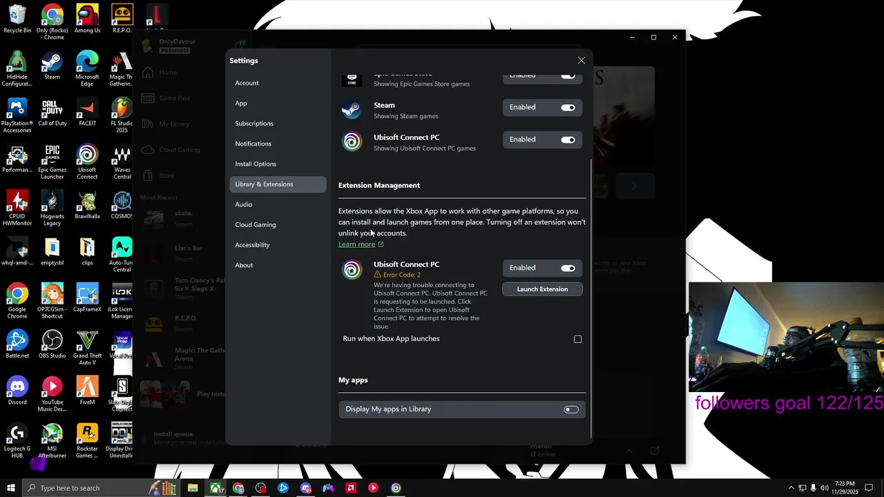The image size is (884, 497).
Task: Click the Ubisoft Connect taskbar icon
Action: click(396, 488)
